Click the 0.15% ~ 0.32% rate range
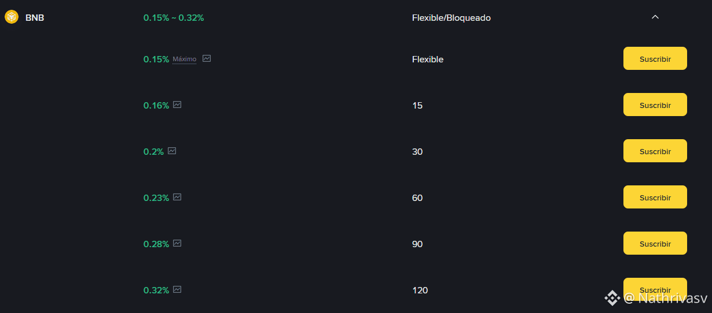This screenshot has height=313, width=712. [x=174, y=18]
